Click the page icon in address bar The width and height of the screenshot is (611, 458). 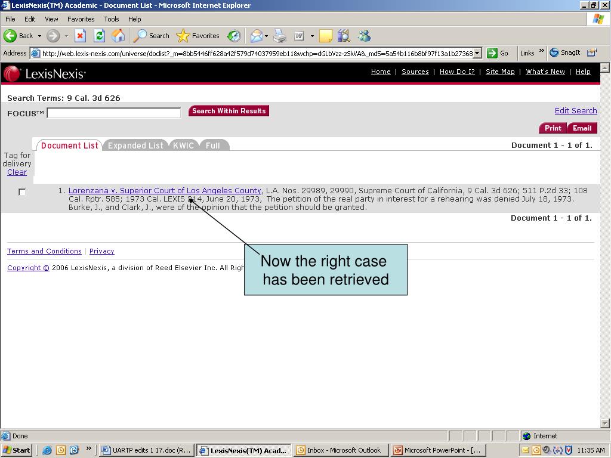coord(35,53)
